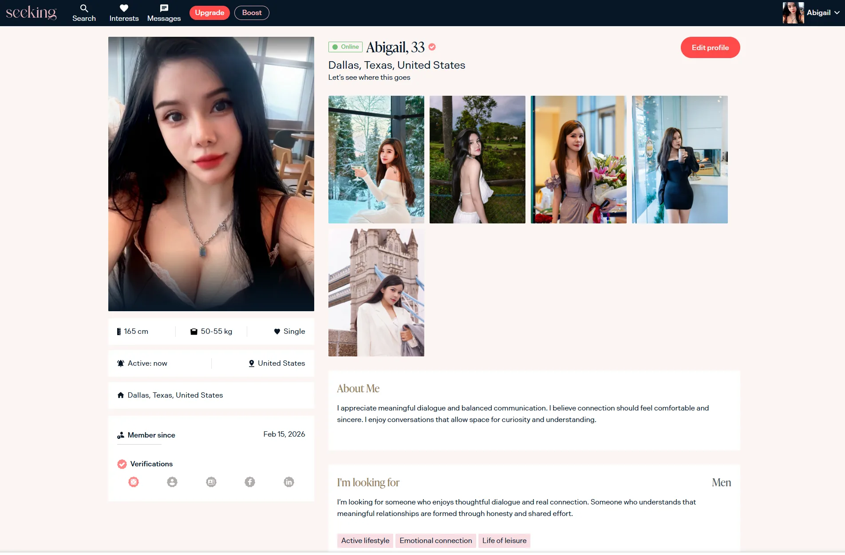Screen dimensions: 845x555
Task: Click the verified checkmark beside Abigail, 33
Action: 432,47
